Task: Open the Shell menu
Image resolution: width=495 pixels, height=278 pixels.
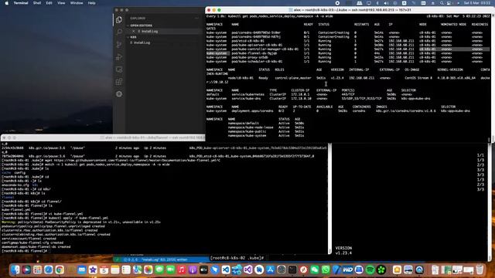Action: (37, 3)
